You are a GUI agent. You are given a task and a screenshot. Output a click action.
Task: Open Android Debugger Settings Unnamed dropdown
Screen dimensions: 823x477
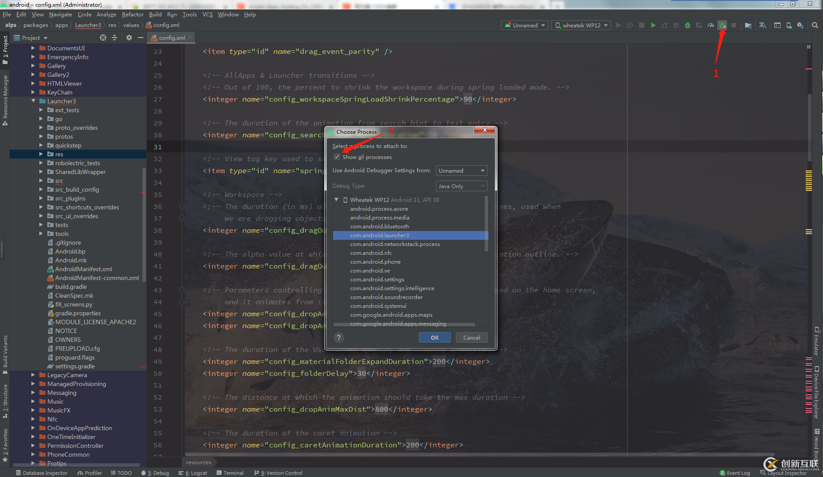point(462,170)
